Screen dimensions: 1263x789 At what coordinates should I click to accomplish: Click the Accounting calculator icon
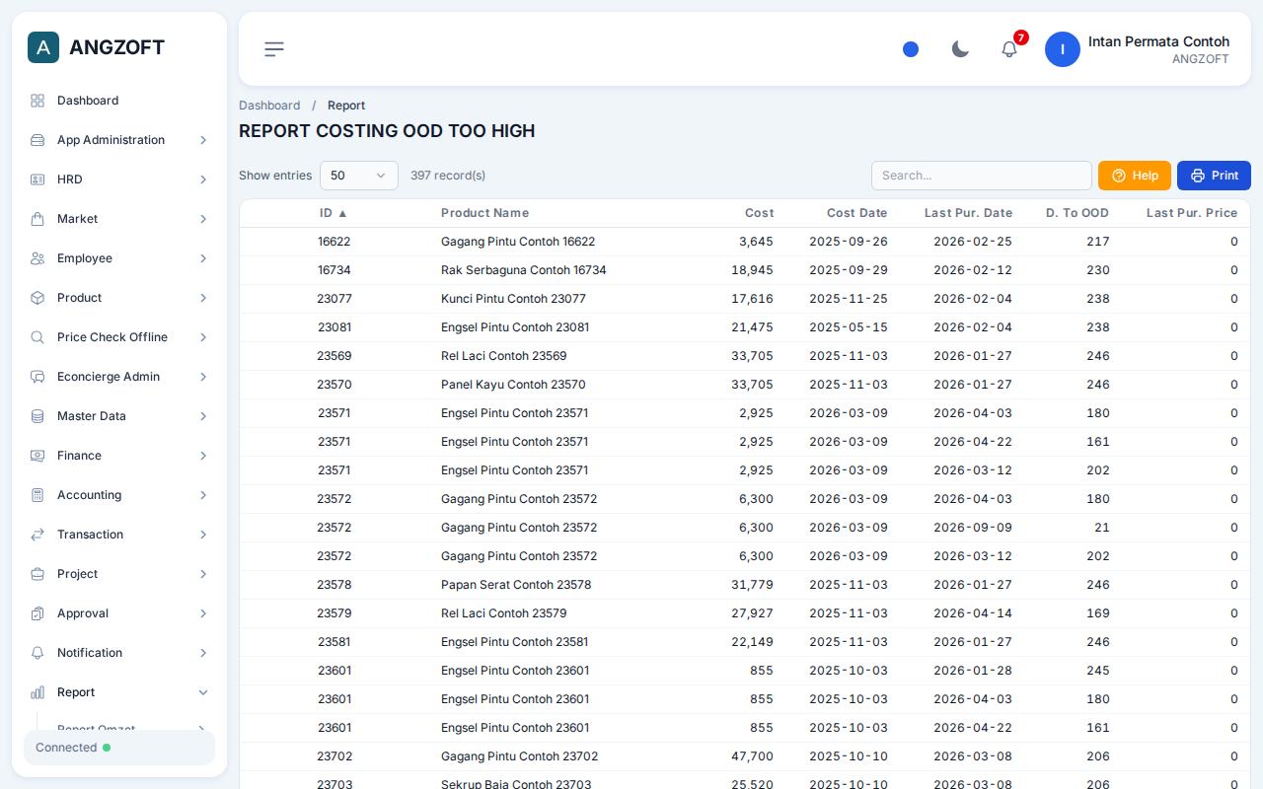pyautogui.click(x=37, y=495)
